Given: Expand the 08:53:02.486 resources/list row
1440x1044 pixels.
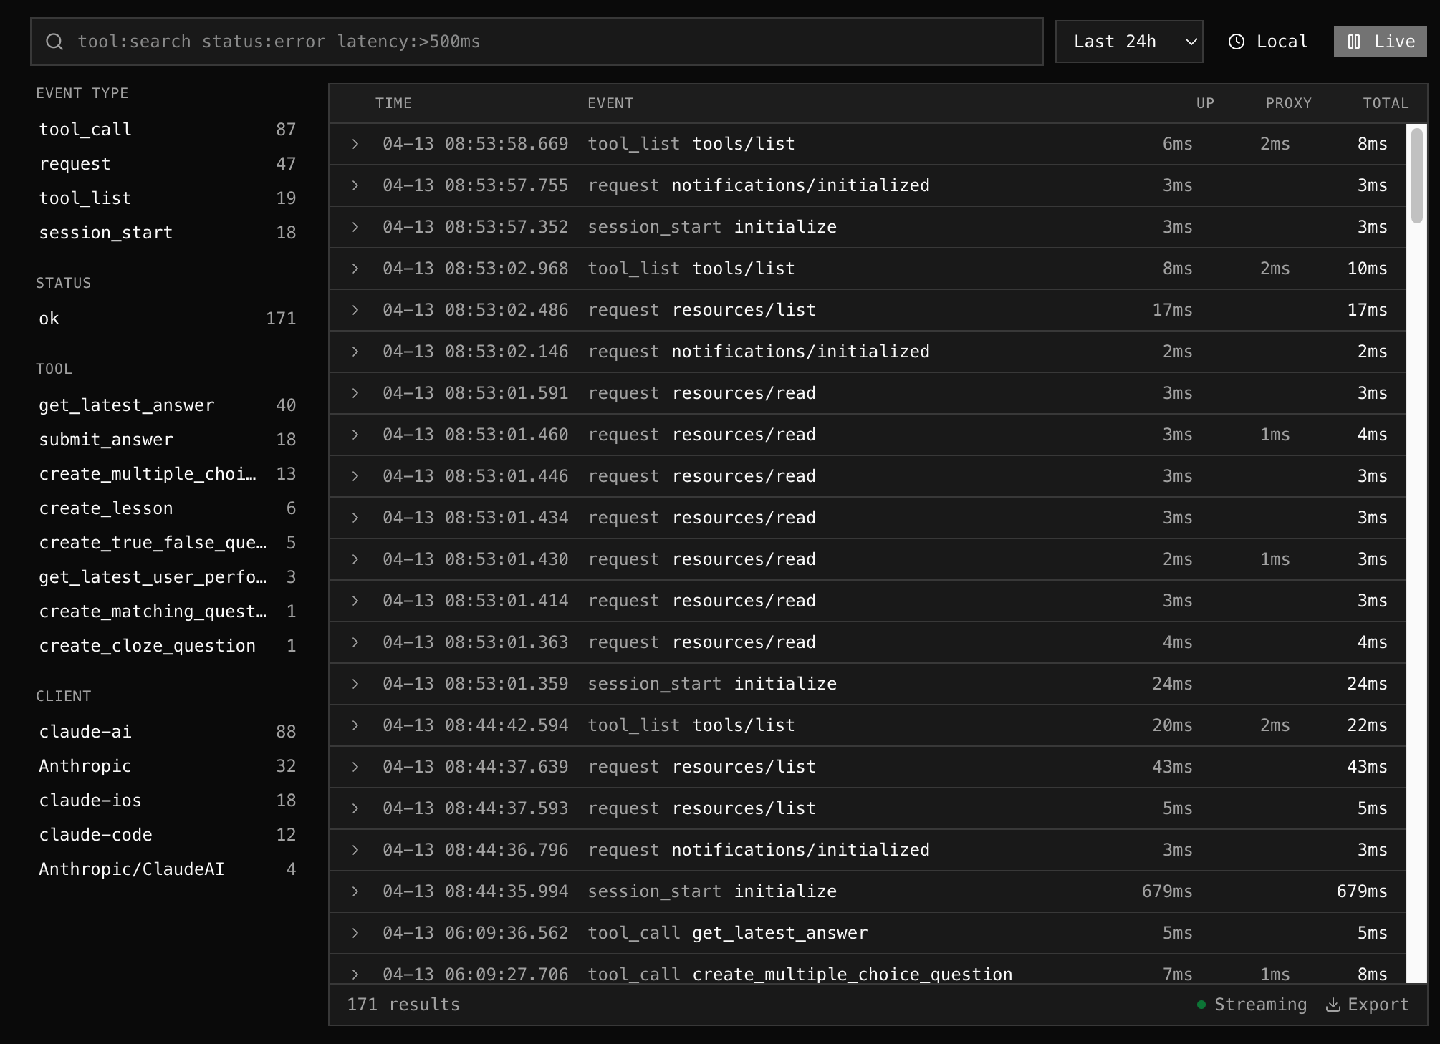Looking at the screenshot, I should point(355,310).
